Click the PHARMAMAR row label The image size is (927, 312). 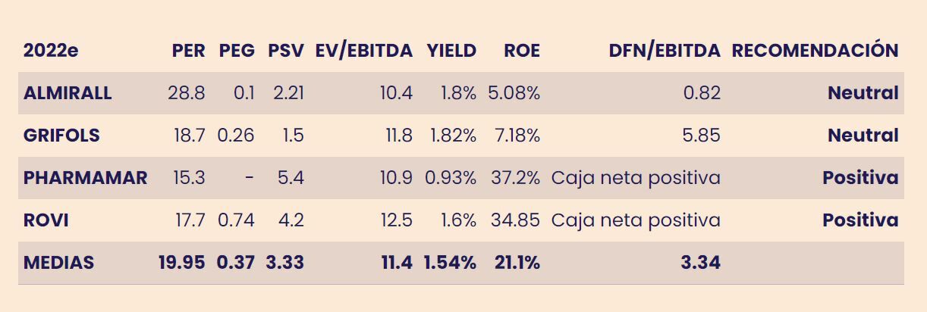tap(85, 178)
